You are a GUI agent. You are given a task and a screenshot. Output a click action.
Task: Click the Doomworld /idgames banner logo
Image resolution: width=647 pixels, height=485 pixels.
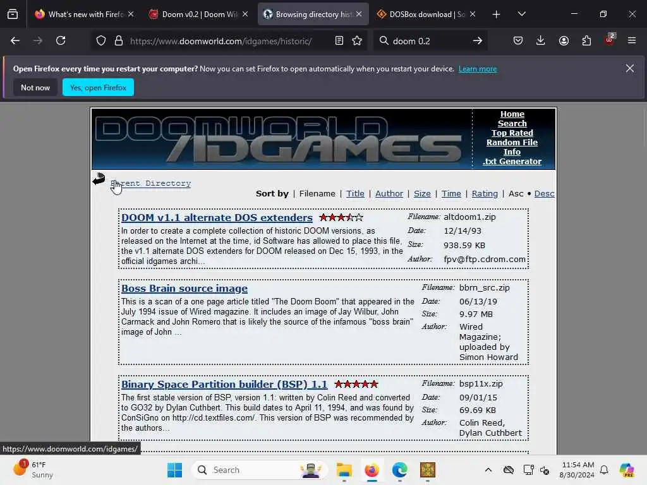tap(282, 139)
